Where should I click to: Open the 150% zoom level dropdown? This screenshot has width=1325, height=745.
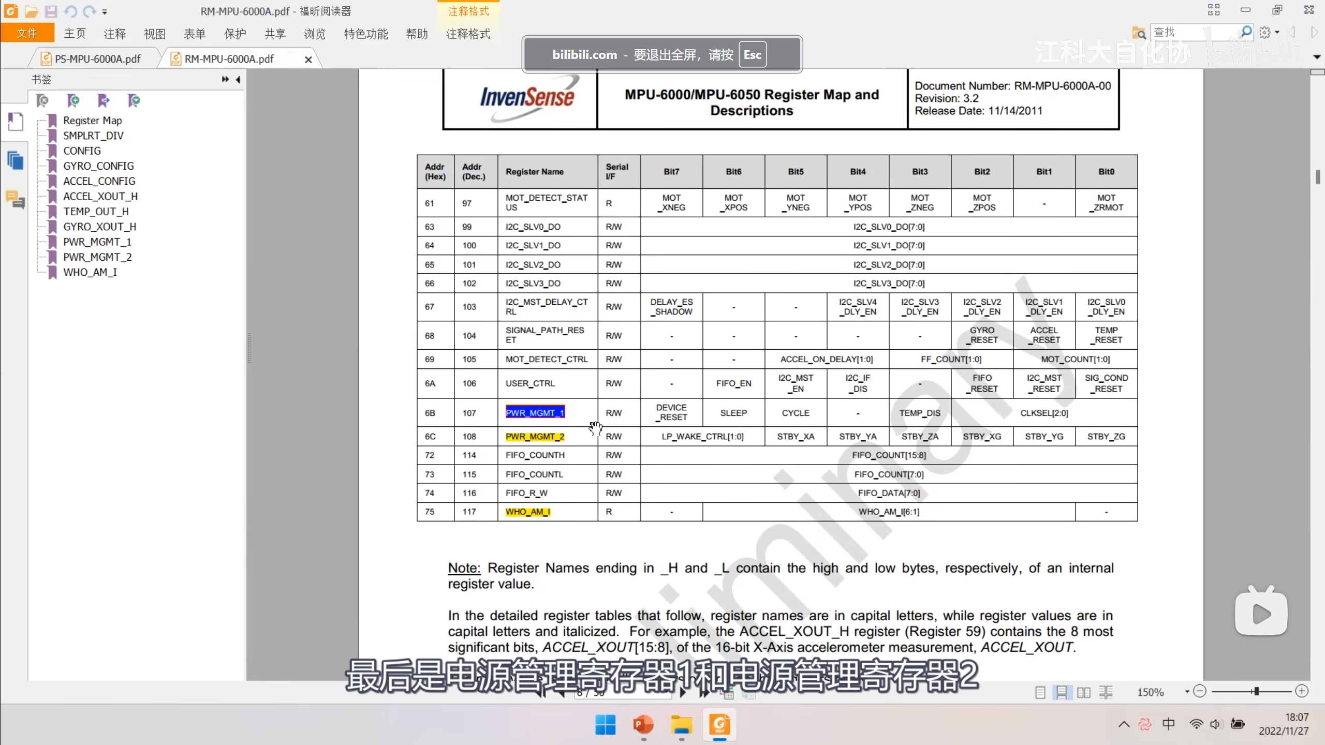(1187, 692)
